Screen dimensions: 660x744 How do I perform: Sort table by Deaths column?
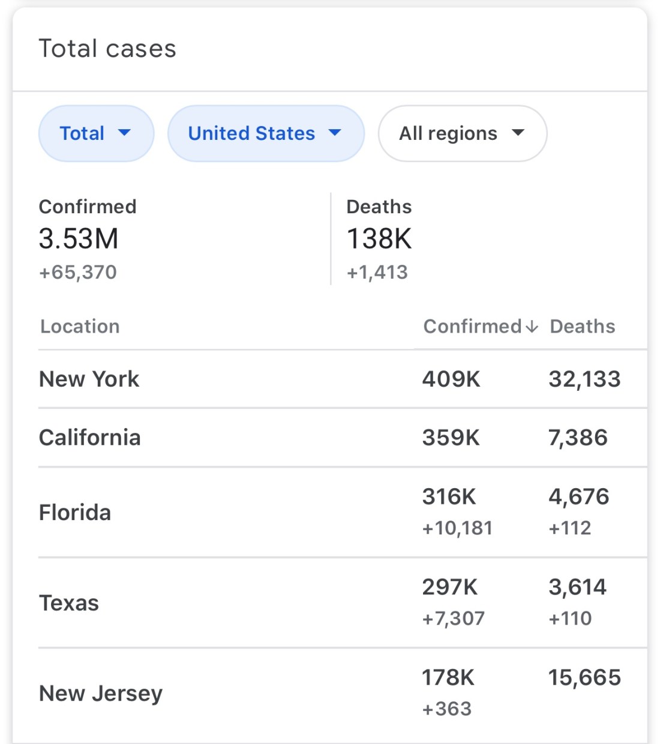point(582,327)
